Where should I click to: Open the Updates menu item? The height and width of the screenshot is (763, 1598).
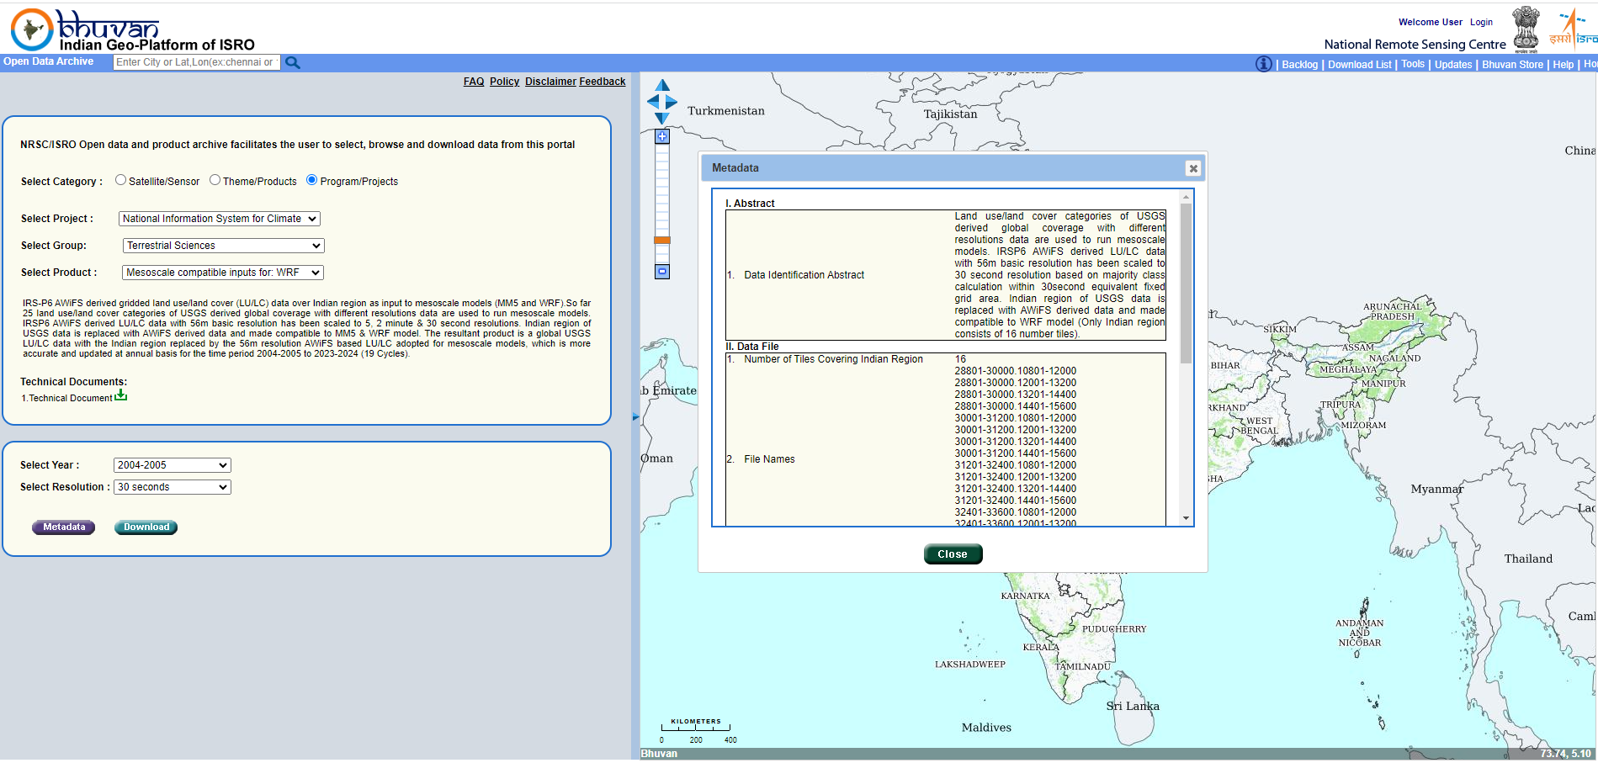tap(1453, 65)
